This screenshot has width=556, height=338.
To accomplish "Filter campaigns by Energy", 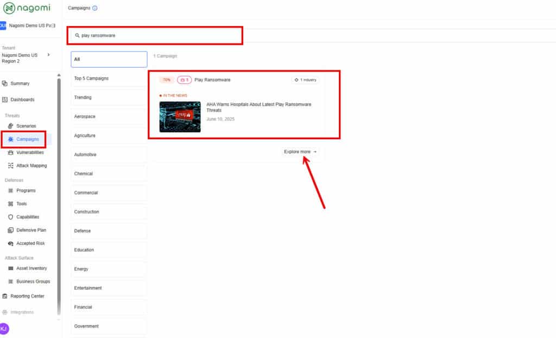I will click(x=109, y=269).
